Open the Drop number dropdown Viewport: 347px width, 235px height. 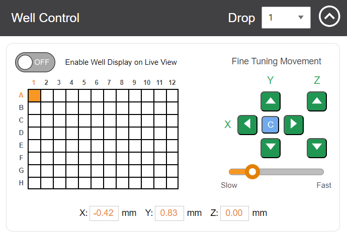click(x=286, y=18)
